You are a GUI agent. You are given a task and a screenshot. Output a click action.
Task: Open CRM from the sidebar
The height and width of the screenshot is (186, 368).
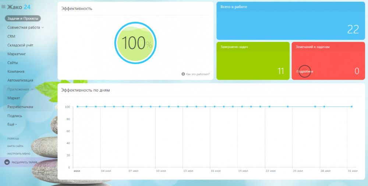11,36
